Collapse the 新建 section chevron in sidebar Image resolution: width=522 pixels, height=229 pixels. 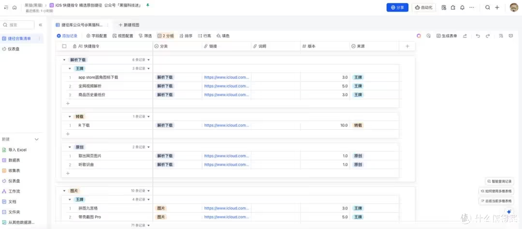click(x=37, y=139)
